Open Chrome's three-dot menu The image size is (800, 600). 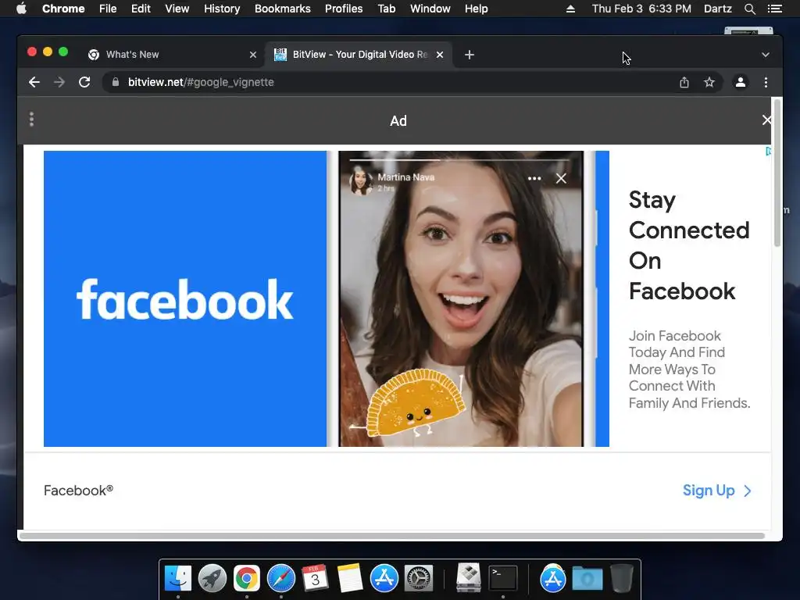coord(766,82)
